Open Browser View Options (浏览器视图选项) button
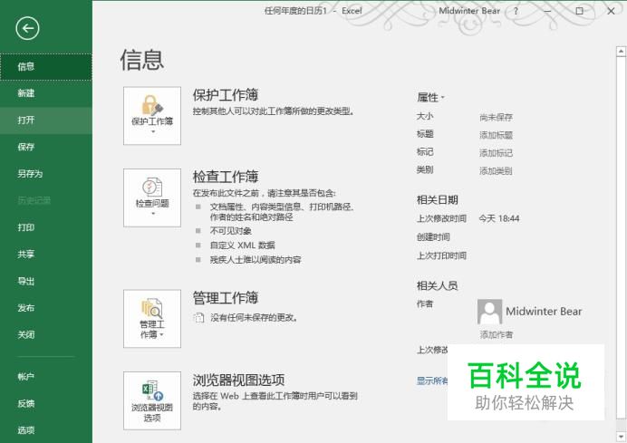627x443 pixels. click(x=152, y=400)
